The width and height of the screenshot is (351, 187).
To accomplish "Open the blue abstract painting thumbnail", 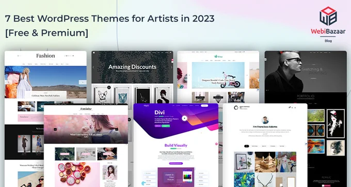I will pos(244,180).
